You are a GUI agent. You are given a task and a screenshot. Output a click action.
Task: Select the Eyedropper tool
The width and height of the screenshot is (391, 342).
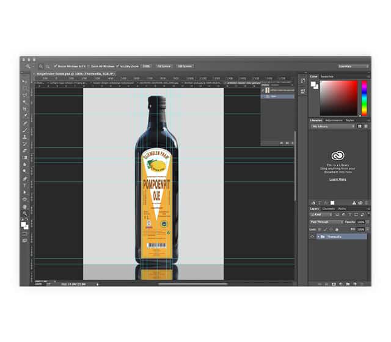click(24, 115)
